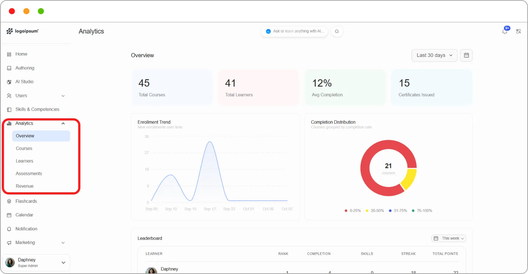Click the Certificates Issued card
The height and width of the screenshot is (274, 528).
[432, 87]
